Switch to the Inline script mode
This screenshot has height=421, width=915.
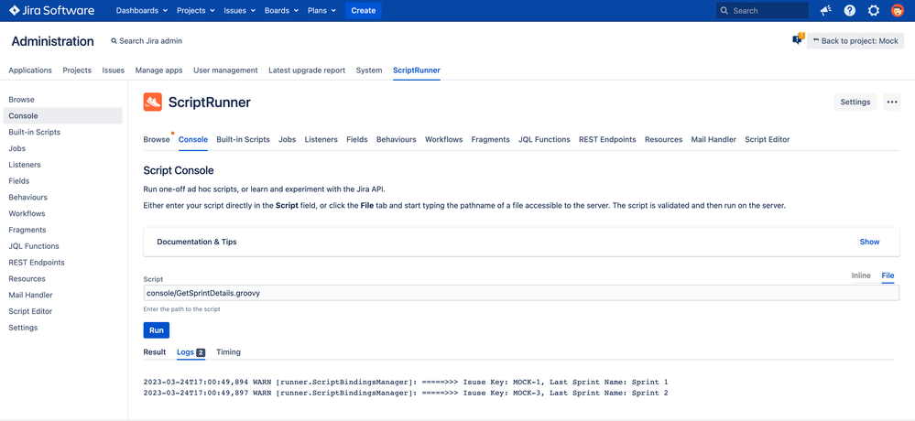click(861, 275)
